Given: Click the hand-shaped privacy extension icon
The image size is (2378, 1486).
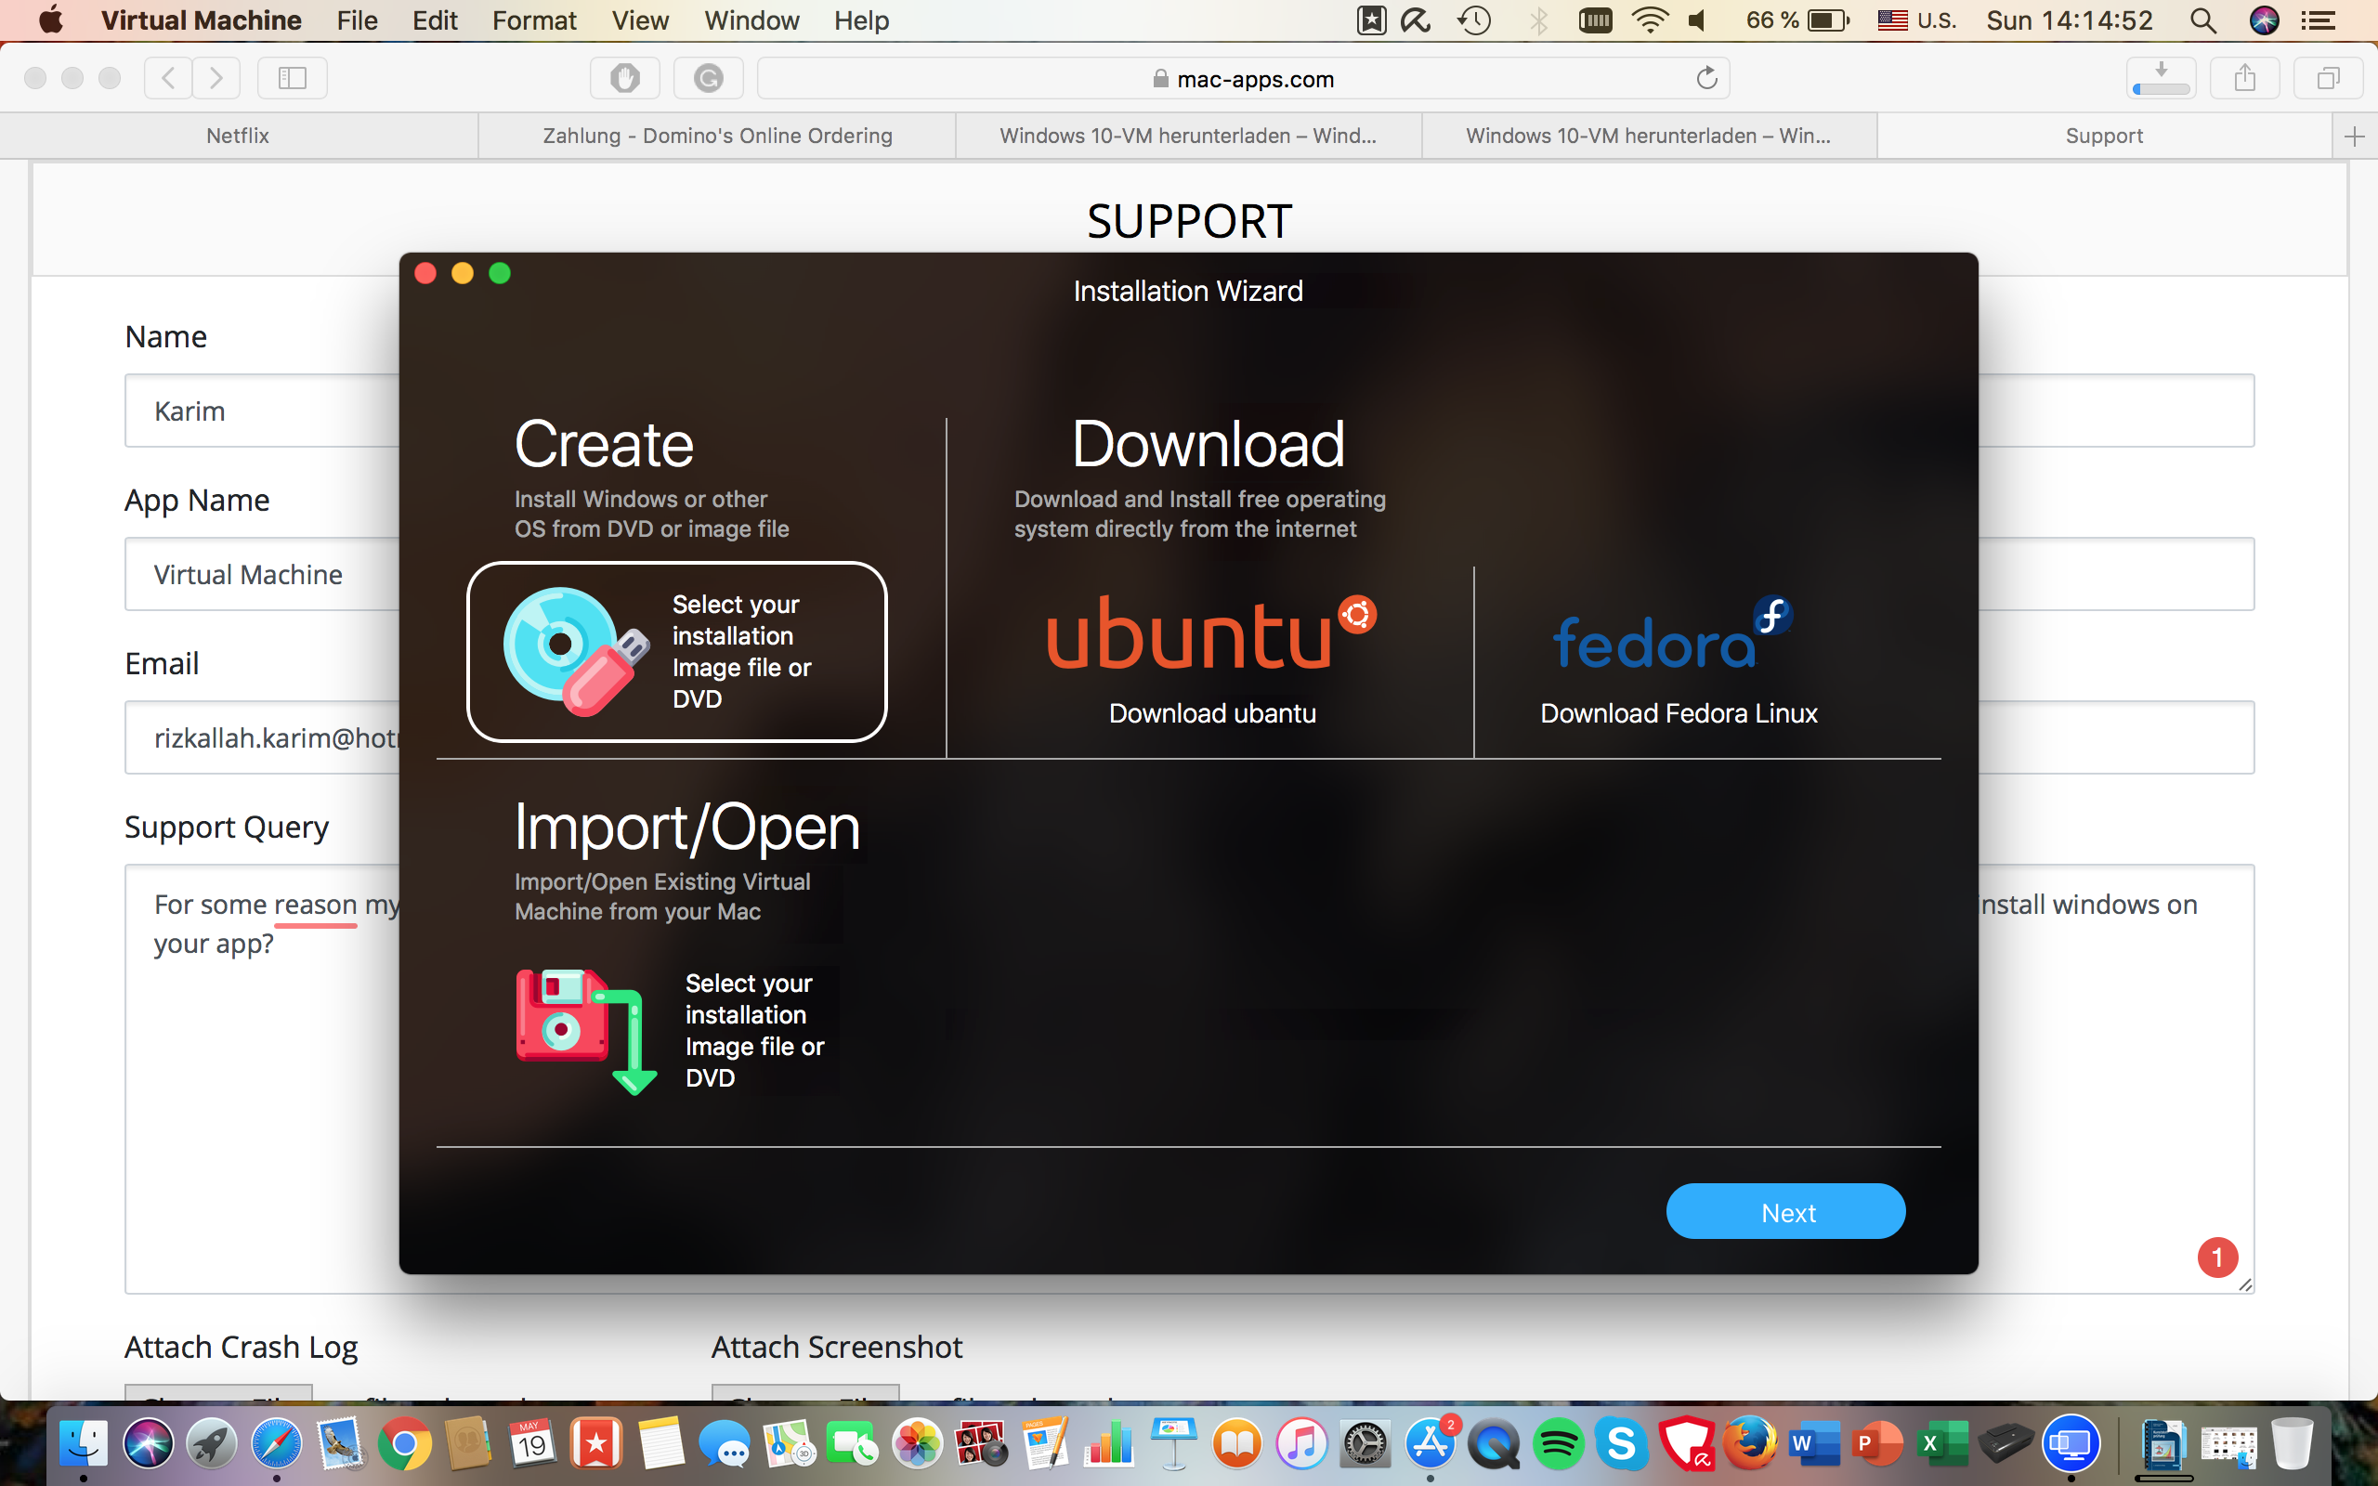Looking at the screenshot, I should (625, 78).
